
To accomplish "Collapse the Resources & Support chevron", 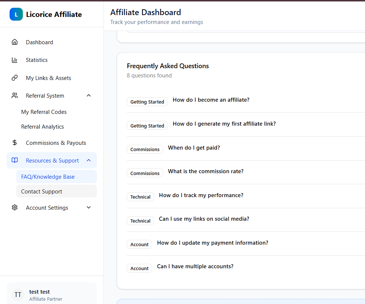I will (88, 161).
